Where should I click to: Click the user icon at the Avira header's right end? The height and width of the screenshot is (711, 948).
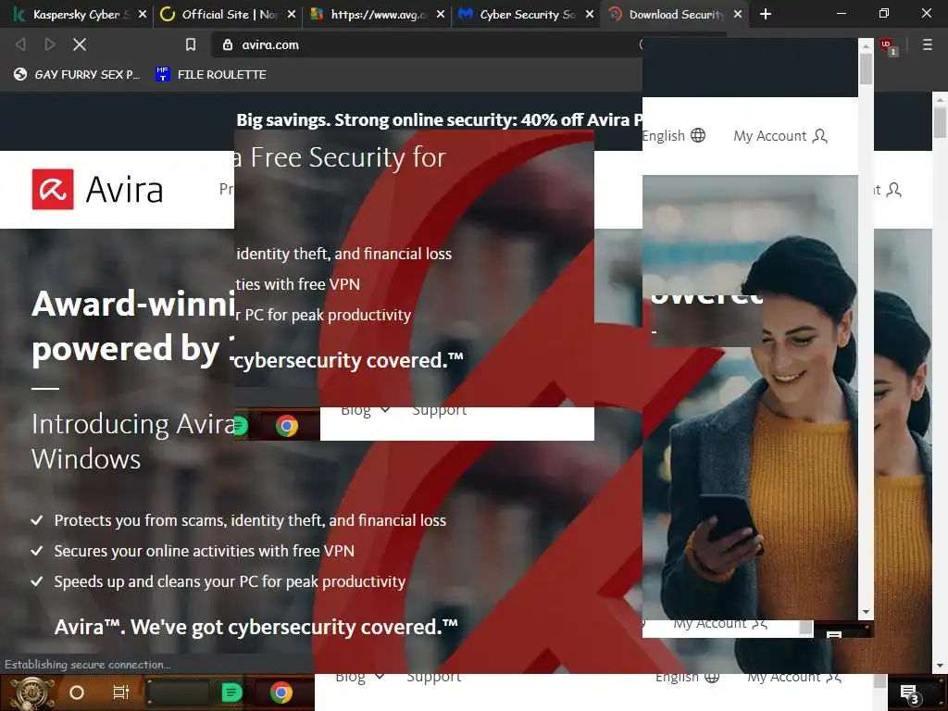click(893, 190)
